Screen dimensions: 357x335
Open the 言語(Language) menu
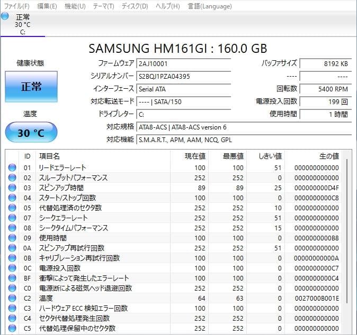[210, 6]
